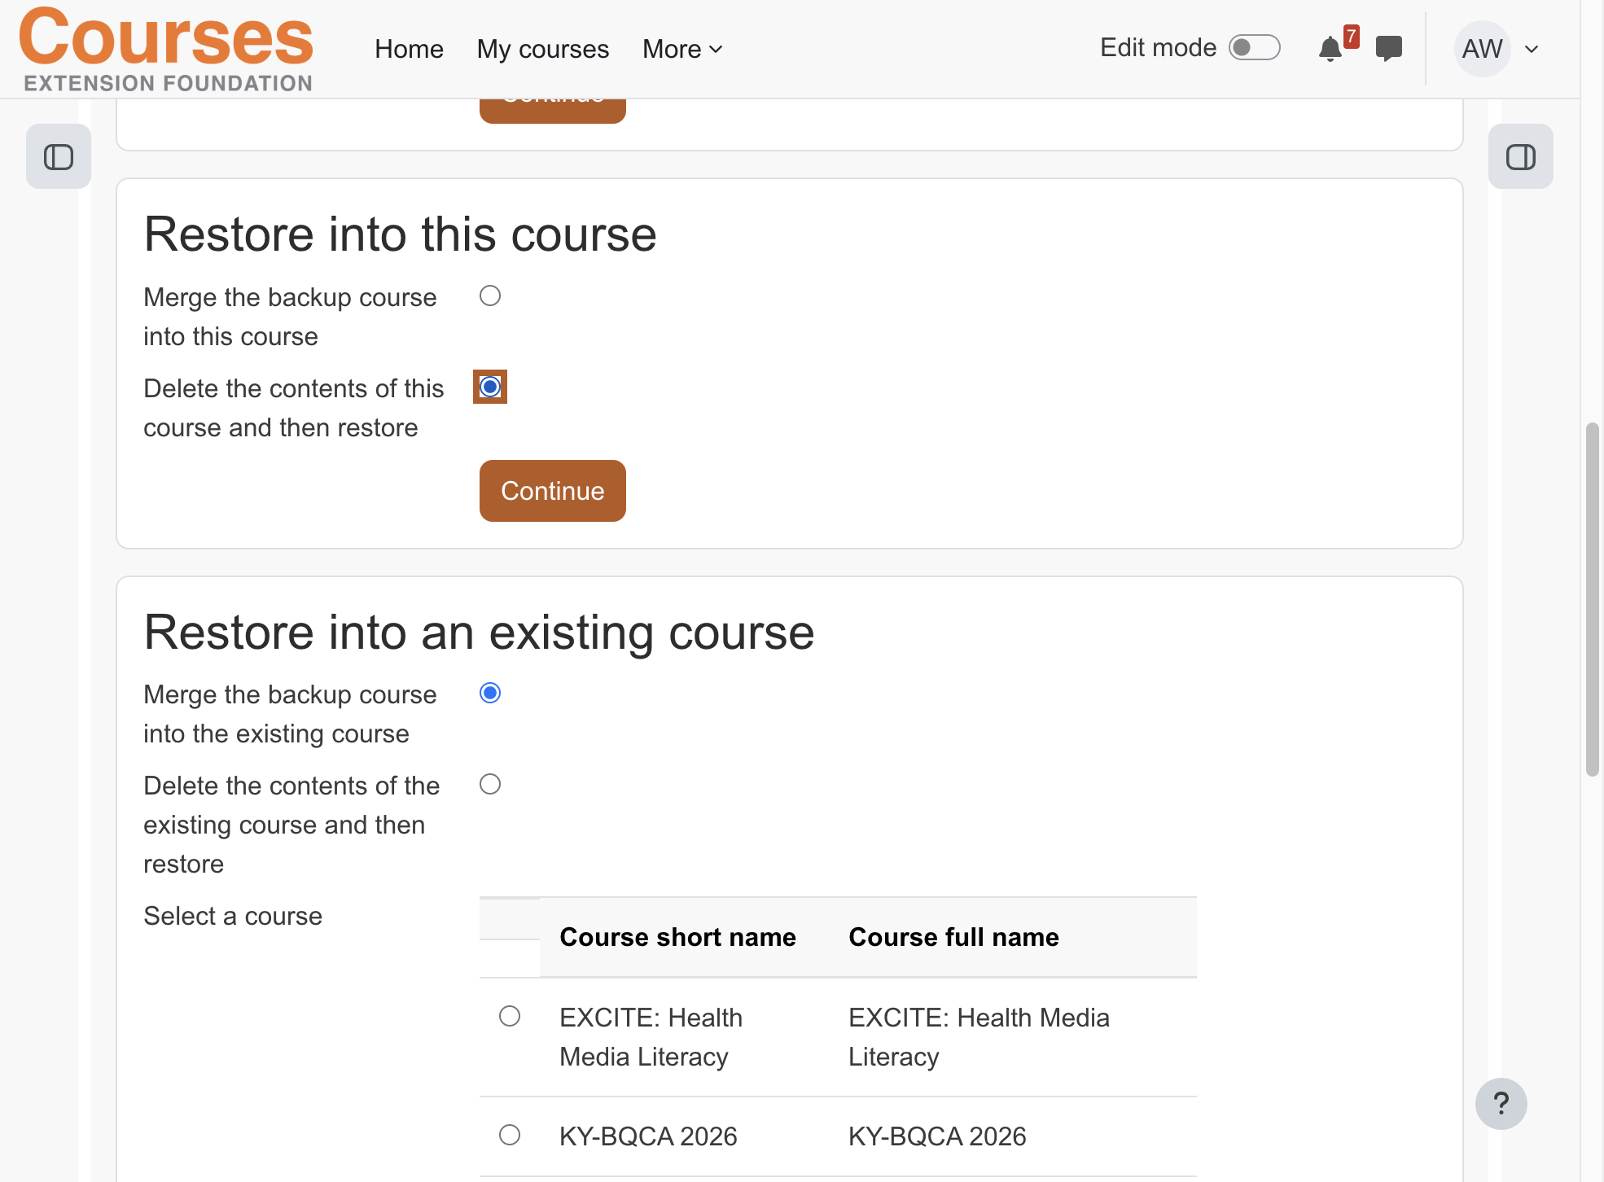Viewport: 1604px width, 1182px height.
Task: Click the AW user avatar
Action: tap(1482, 49)
